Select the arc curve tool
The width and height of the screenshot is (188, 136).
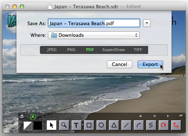[139, 125]
